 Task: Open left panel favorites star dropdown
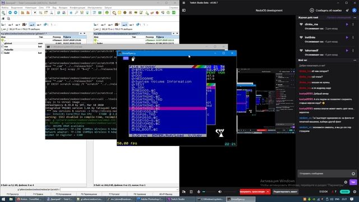coord(81,34)
